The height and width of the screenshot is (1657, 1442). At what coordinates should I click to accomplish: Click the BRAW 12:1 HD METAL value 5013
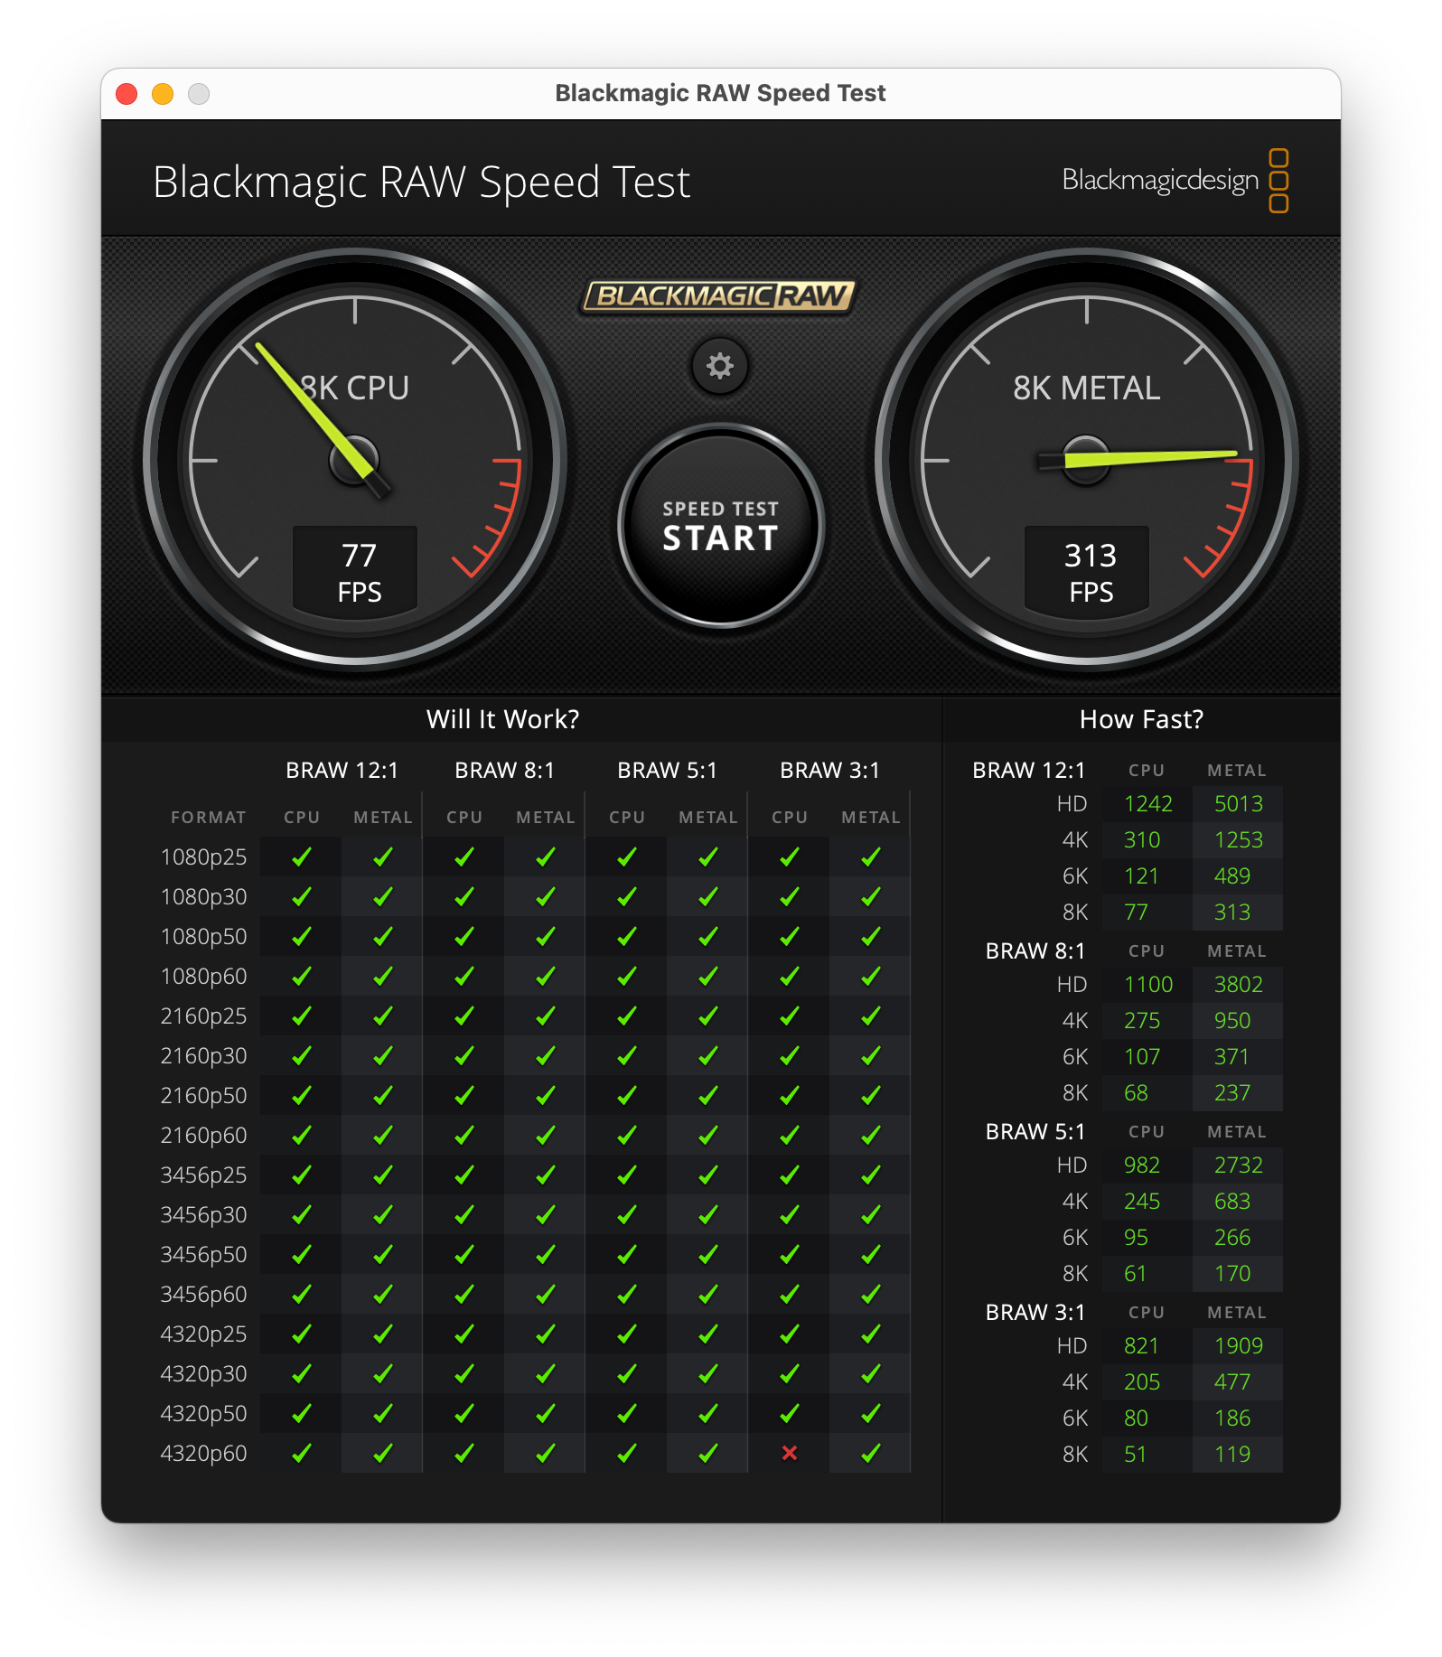pyautogui.click(x=1239, y=803)
